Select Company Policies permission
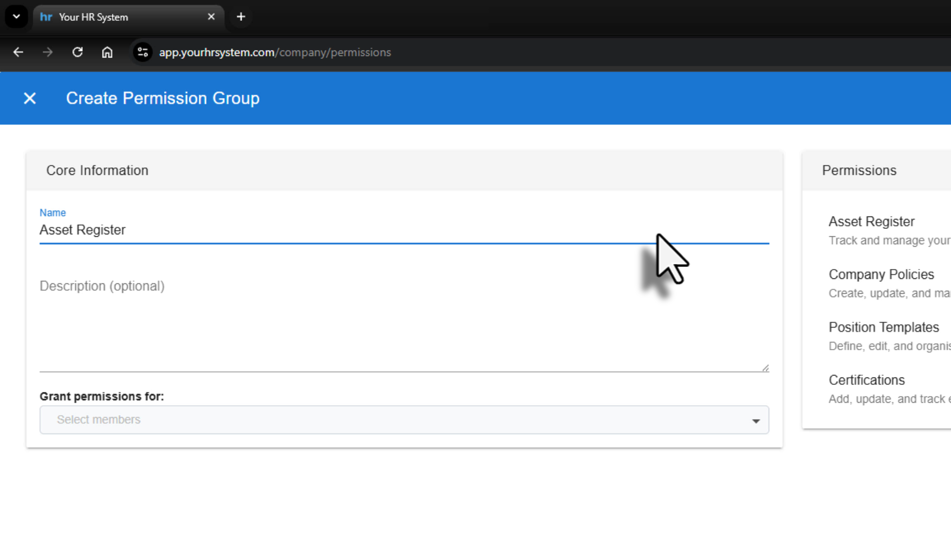This screenshot has height=535, width=951. [x=881, y=274]
